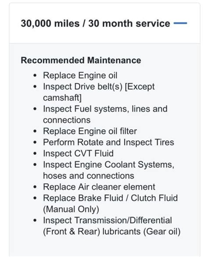Viewport: 208px width, 257px height.
Task: Select Perform Rotate and Inspect Tires
Action: tap(108, 142)
